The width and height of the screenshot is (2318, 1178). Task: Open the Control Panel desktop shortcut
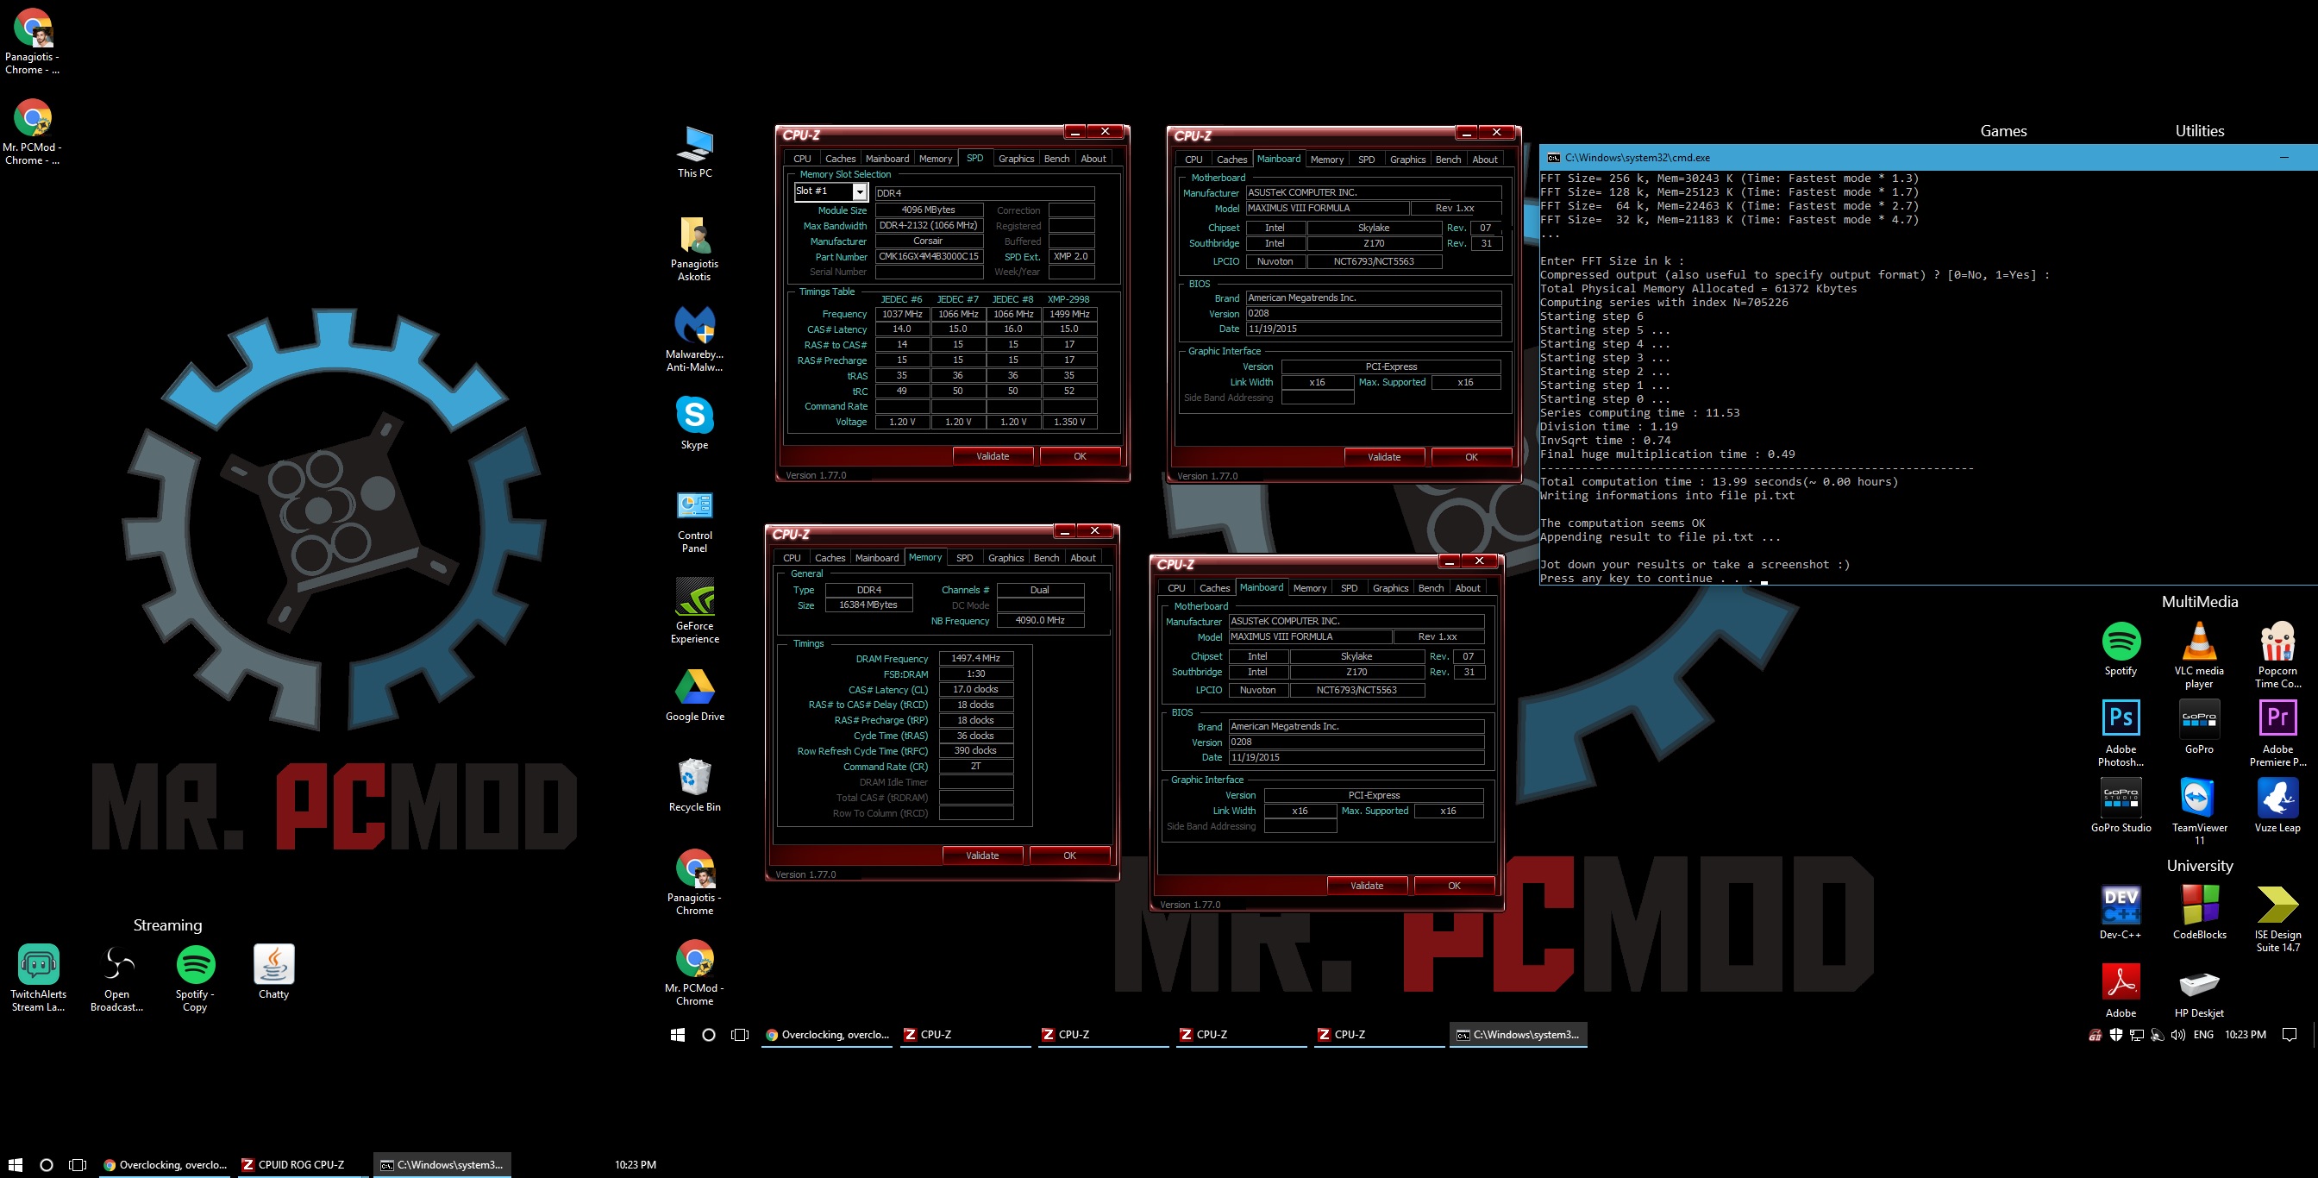(695, 522)
